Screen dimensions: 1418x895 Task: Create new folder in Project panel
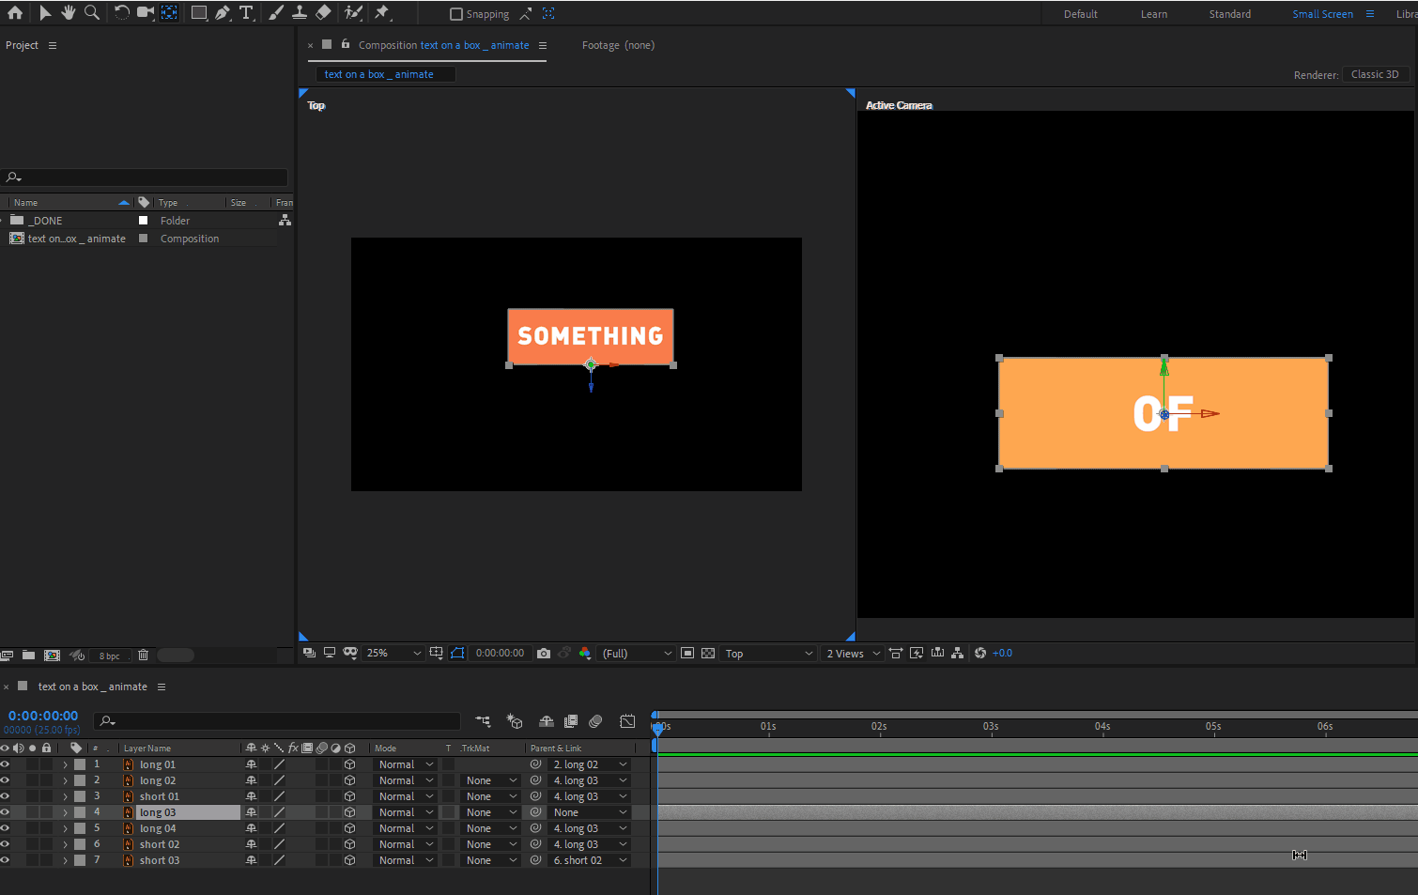pyautogui.click(x=28, y=656)
